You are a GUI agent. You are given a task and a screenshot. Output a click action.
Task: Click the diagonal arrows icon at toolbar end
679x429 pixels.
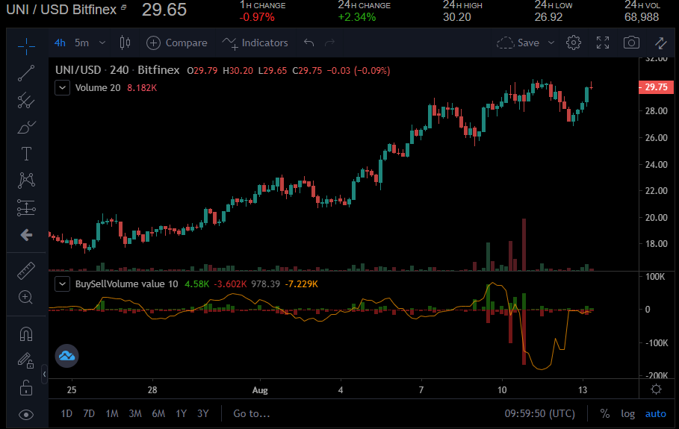(x=661, y=43)
